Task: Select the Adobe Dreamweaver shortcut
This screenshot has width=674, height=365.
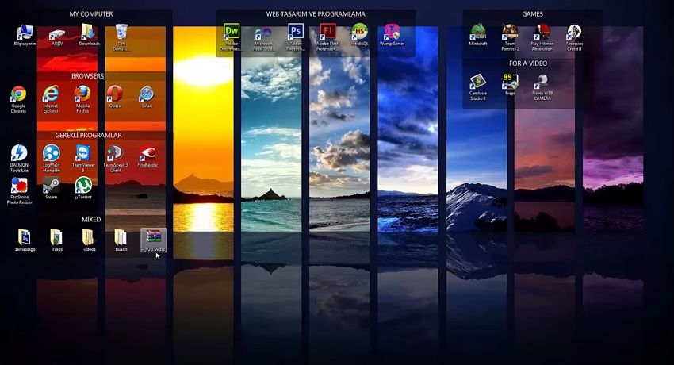Action: point(232,33)
